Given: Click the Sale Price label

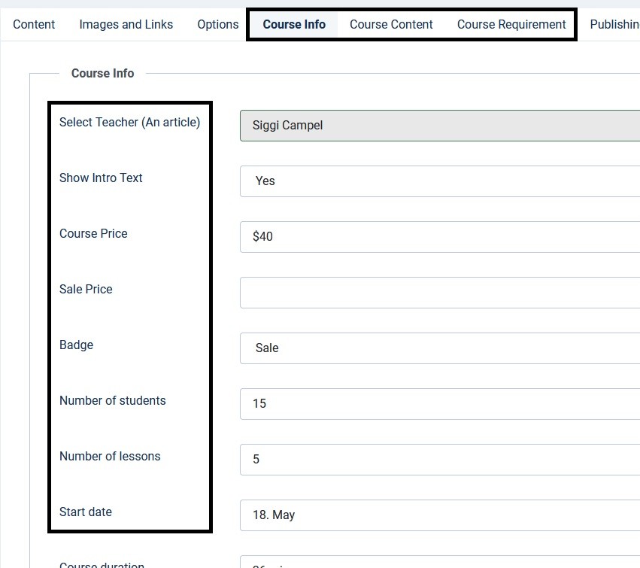Looking at the screenshot, I should [x=86, y=289].
